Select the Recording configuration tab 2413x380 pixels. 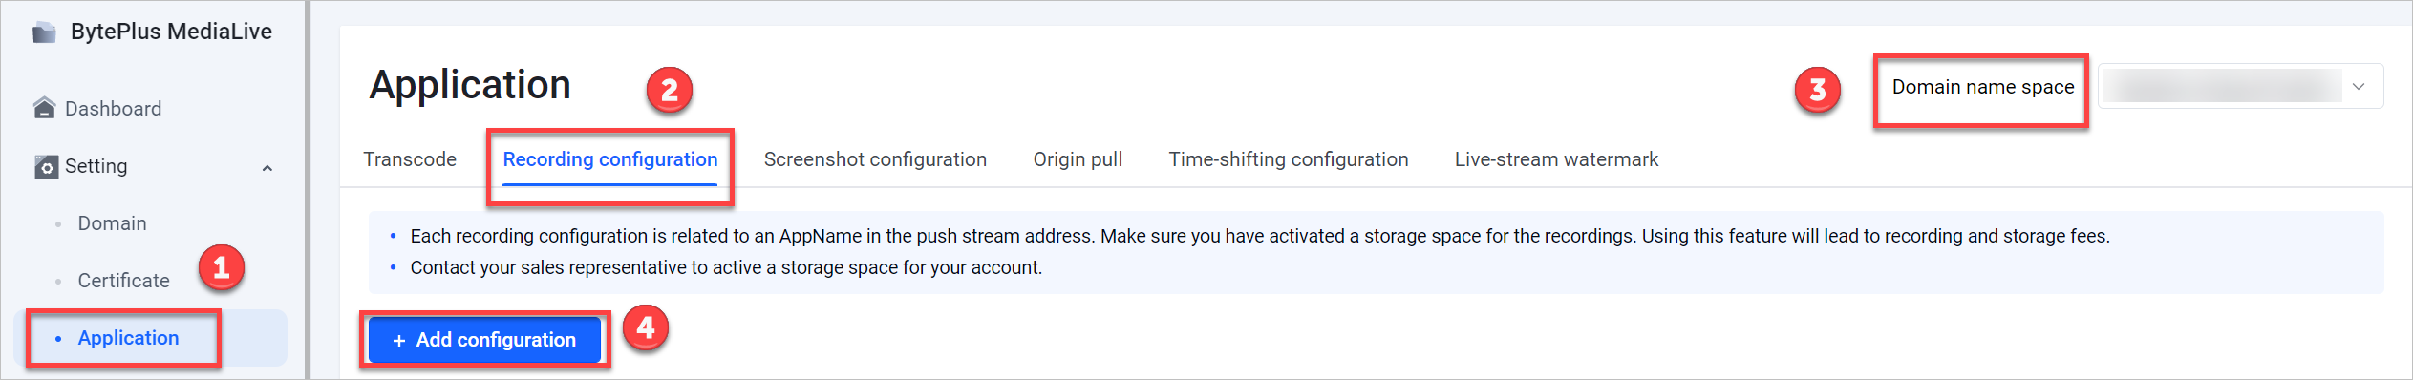[x=610, y=159]
